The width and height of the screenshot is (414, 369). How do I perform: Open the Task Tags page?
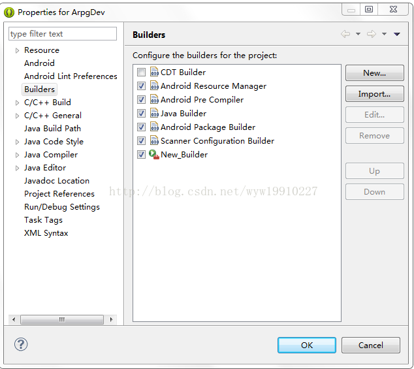click(43, 220)
